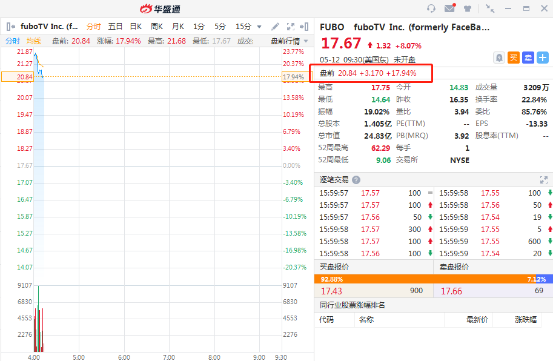The height and width of the screenshot is (361, 553).
Task: Click the 52周最高 value 62.29
Action: 380,148
